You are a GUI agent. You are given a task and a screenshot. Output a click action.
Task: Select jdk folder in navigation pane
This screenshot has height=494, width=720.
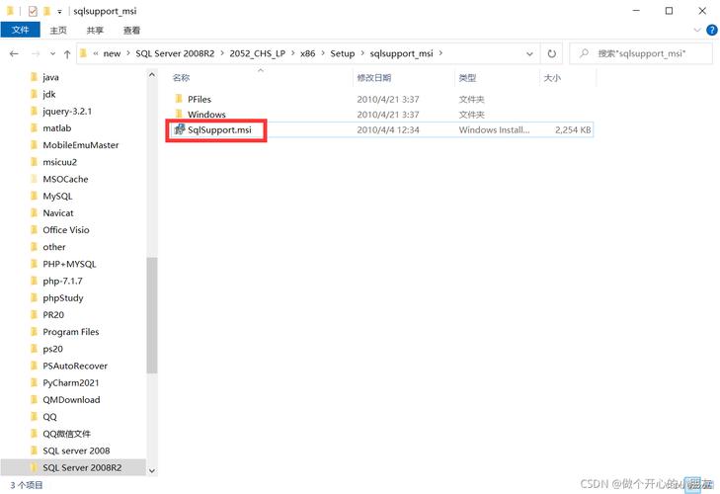click(48, 94)
